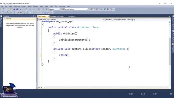Open the active documents list dropdown arrow
Image resolution: width=174 pixels, height=98 pixels.
(170, 16)
